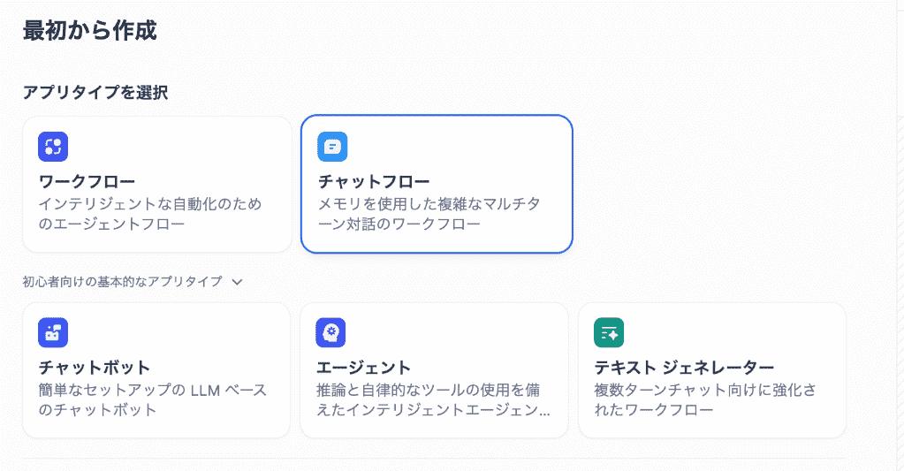The height and width of the screenshot is (471, 904).
Task: Click the 初心者向けの基本的なアプリタイプ expander label
Action: tap(122, 282)
